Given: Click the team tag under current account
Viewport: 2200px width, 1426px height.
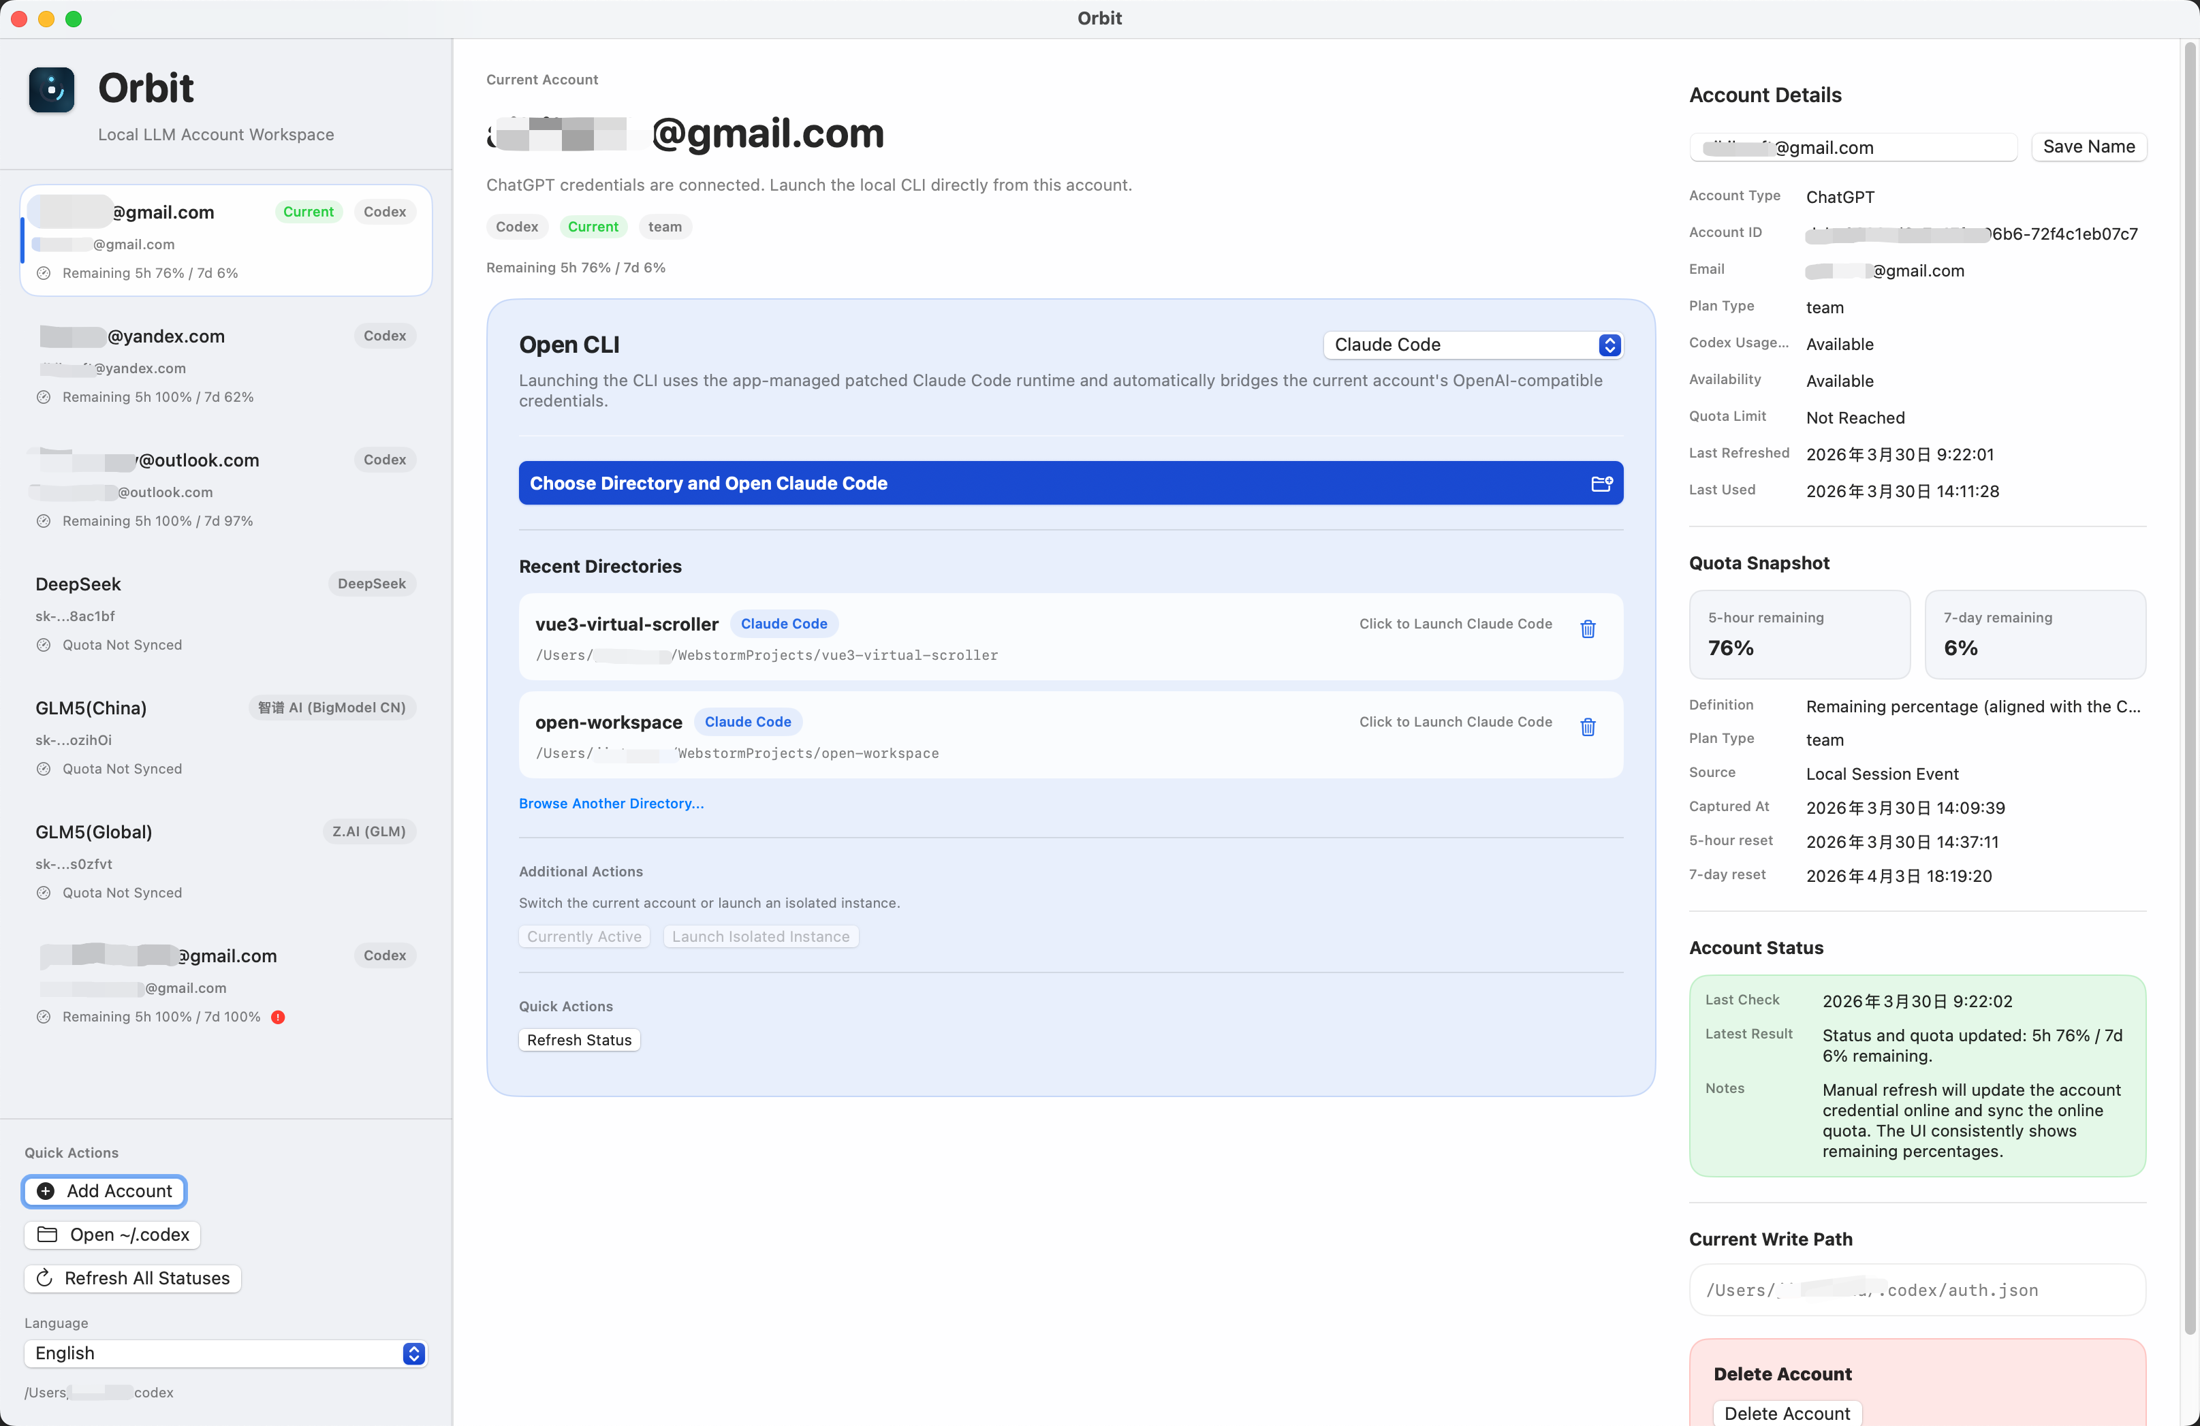Looking at the screenshot, I should pyautogui.click(x=665, y=227).
